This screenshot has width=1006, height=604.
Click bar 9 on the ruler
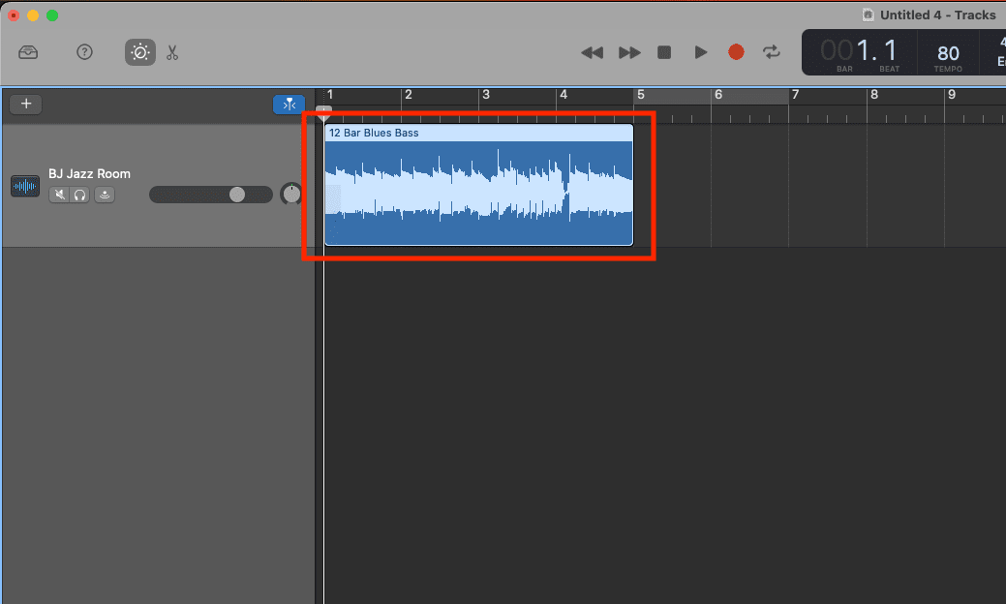click(952, 95)
